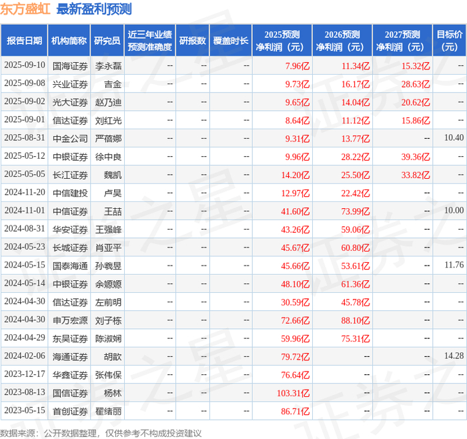Click the 最新盈利预测 heading text
The width and height of the screenshot is (467, 439).
click(94, 9)
